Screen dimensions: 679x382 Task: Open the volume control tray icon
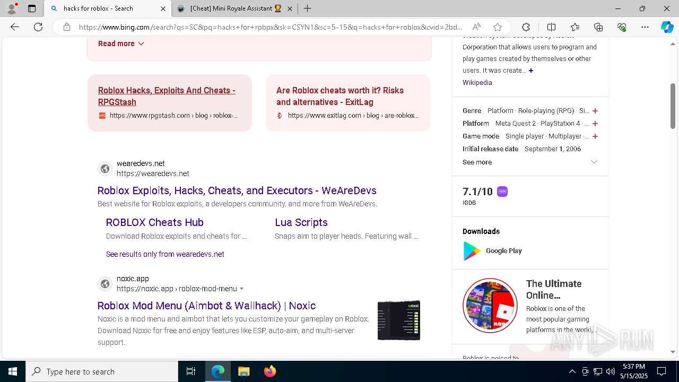[610, 371]
